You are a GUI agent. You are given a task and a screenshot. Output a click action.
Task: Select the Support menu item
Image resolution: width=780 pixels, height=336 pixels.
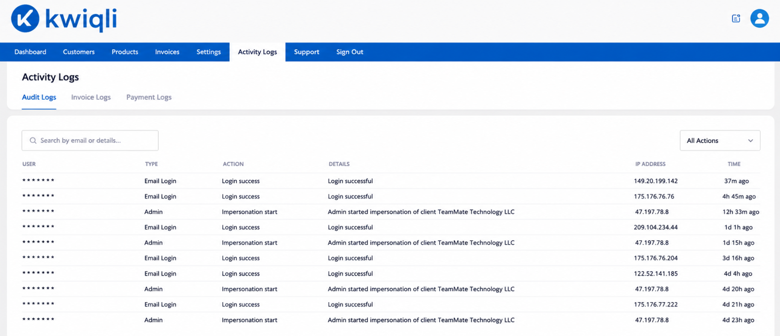click(x=306, y=52)
